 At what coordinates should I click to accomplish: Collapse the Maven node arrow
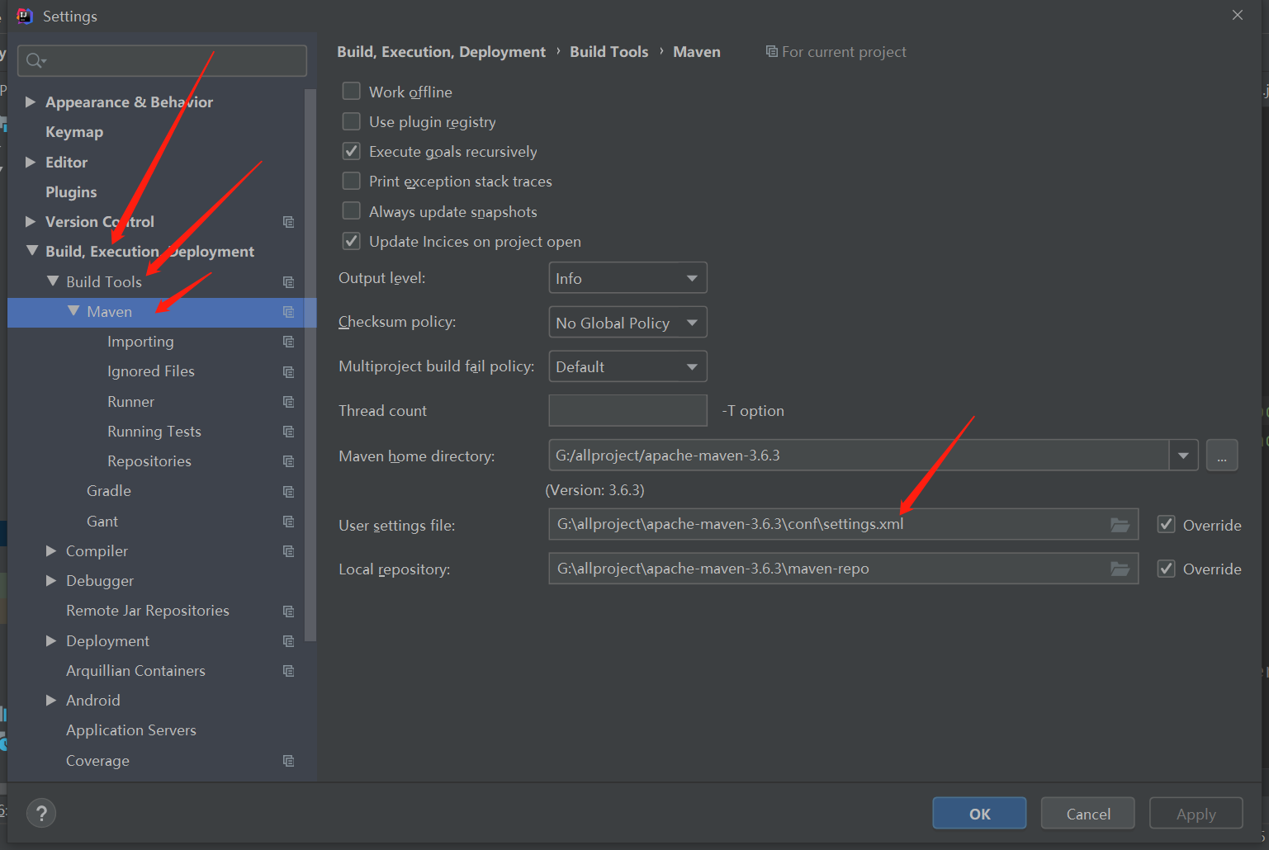point(73,310)
